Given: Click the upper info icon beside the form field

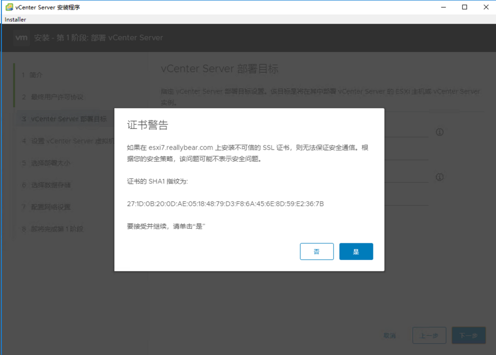Looking at the screenshot, I should [440, 132].
